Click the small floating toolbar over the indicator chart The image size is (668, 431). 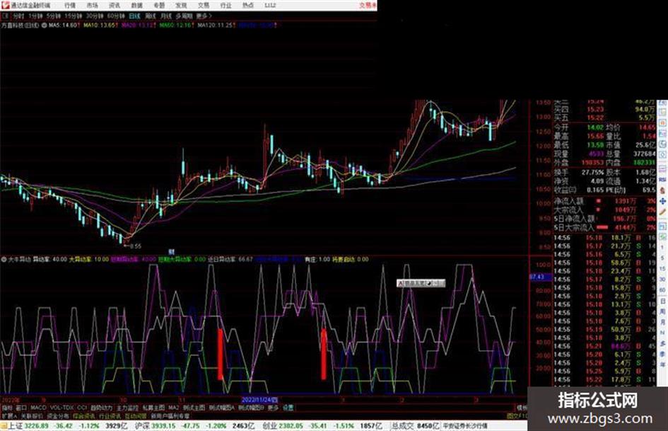(421, 283)
